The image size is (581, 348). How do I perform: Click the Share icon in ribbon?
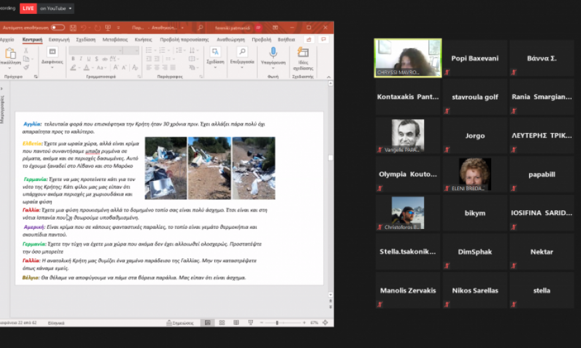pos(309,40)
